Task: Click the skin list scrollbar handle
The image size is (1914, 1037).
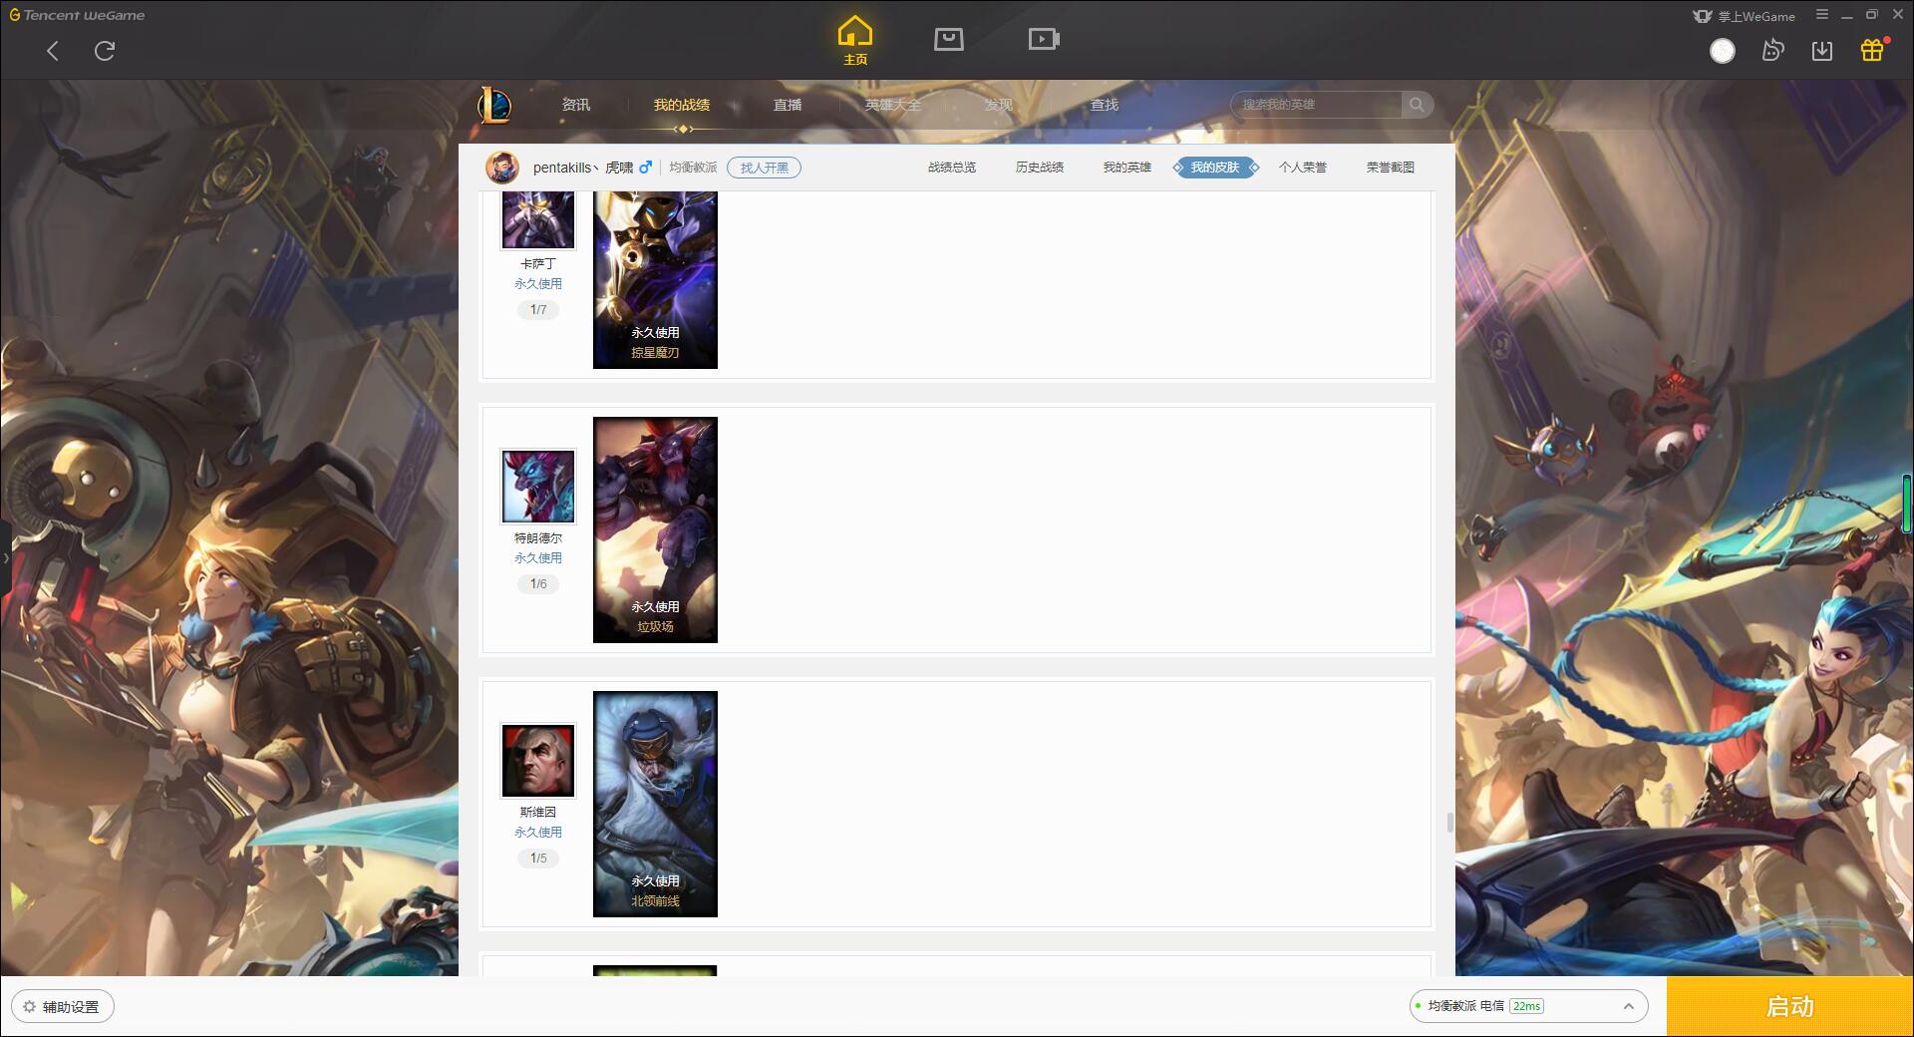Action: (1449, 823)
